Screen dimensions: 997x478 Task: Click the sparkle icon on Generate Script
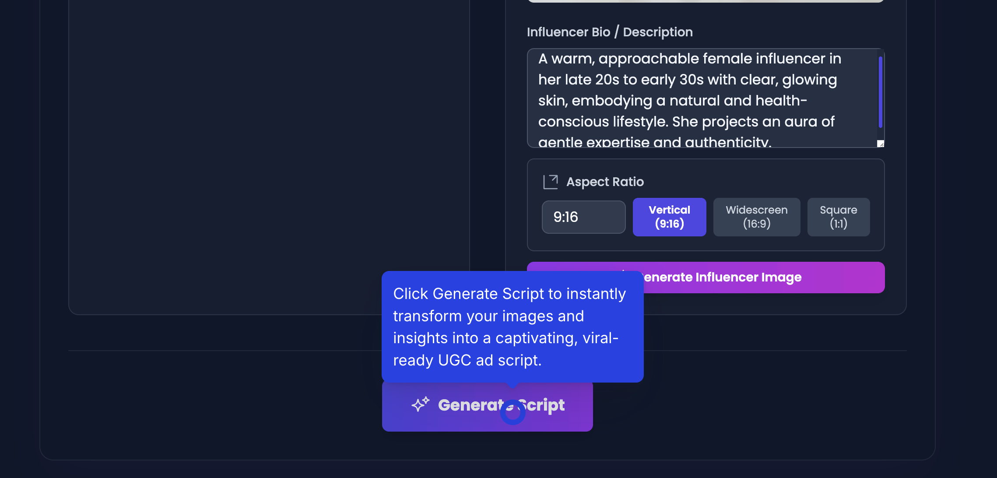(420, 404)
